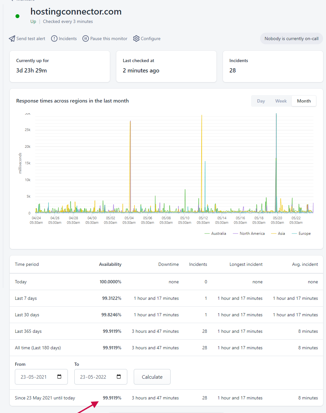Open the Incidents exclamation icon
This screenshot has width=326, height=413.
[54, 38]
